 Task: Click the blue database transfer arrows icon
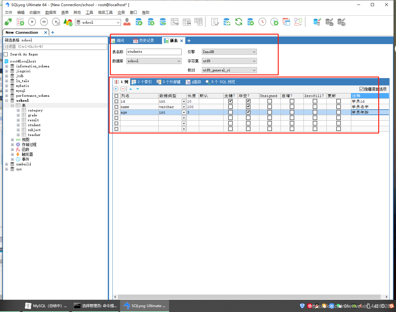(x=317, y=22)
